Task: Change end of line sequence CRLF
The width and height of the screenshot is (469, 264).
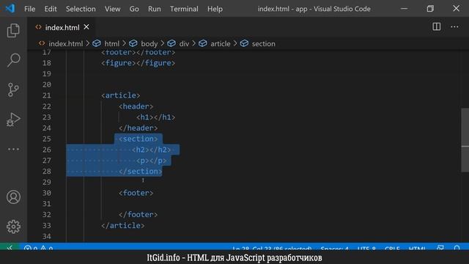Action: (x=392, y=248)
